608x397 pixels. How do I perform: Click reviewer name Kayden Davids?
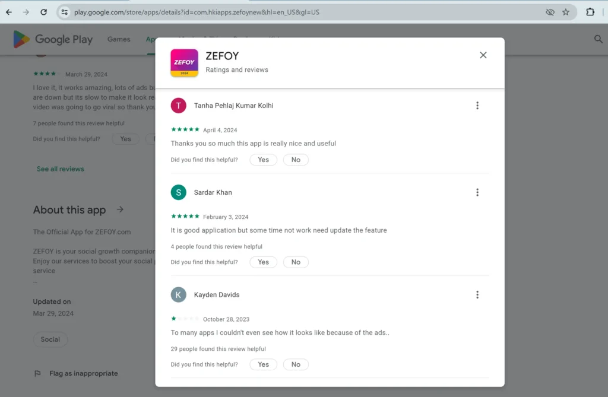click(217, 295)
